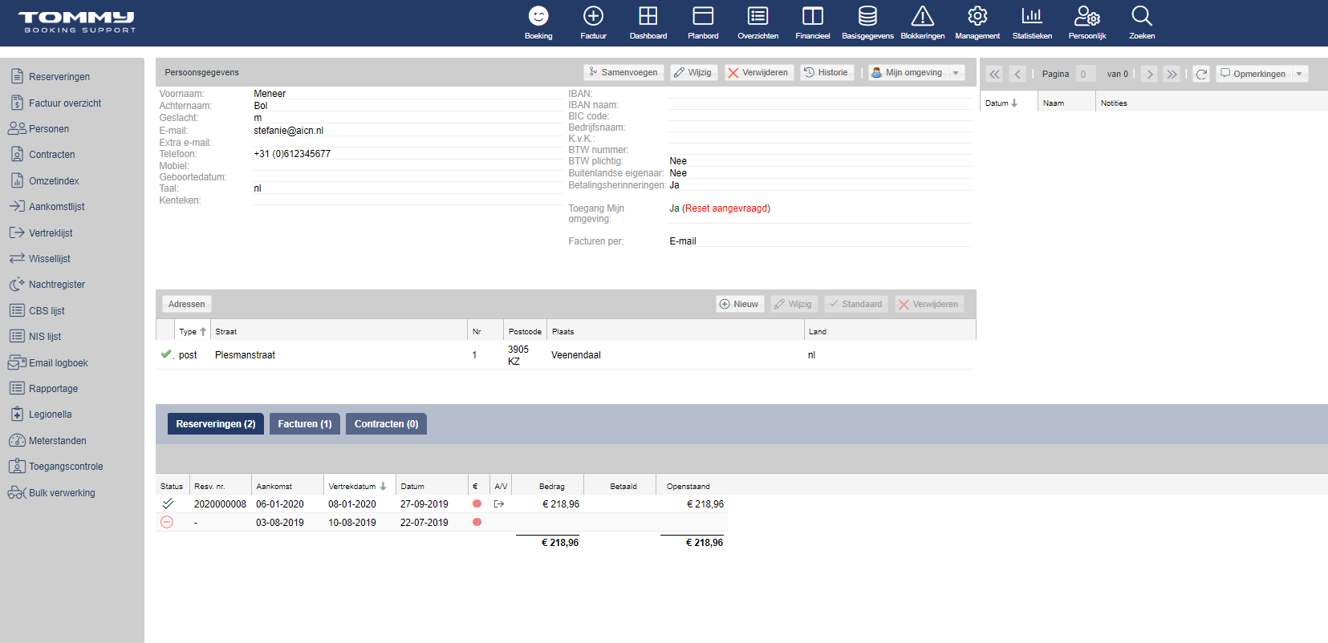Select reservation number 2020000008
The height and width of the screenshot is (643, 1328).
(x=220, y=504)
